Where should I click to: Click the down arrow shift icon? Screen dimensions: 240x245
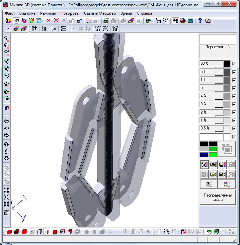(6, 158)
